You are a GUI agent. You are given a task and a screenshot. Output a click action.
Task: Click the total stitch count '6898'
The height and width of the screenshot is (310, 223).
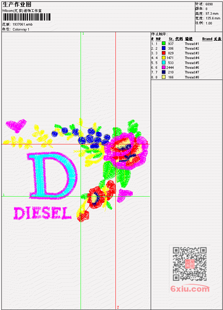coord(209,4)
